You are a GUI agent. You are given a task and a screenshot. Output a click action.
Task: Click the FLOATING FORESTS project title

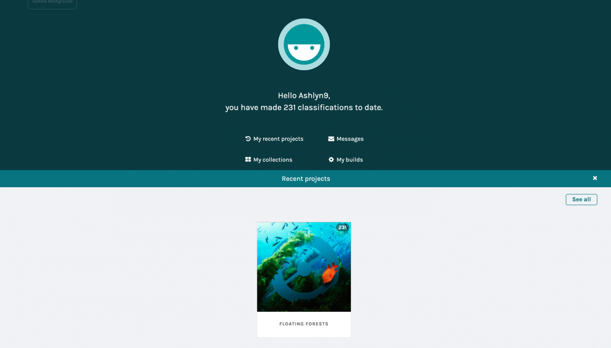(304, 324)
